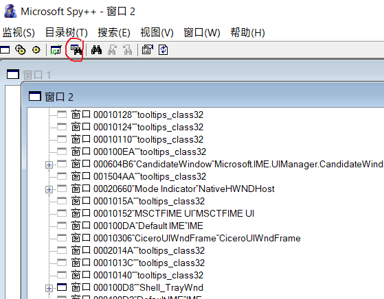Select row 001504AA tooltips_class32

coord(139,176)
